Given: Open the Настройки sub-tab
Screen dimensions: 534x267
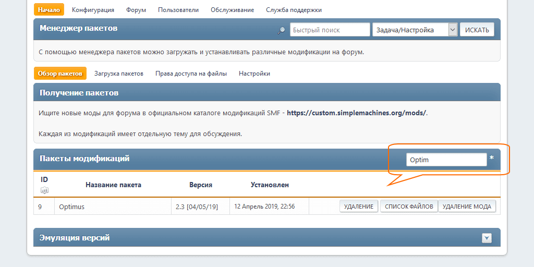Looking at the screenshot, I should coord(254,74).
